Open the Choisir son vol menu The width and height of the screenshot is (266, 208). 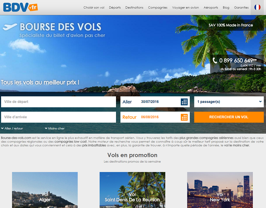click(x=94, y=8)
